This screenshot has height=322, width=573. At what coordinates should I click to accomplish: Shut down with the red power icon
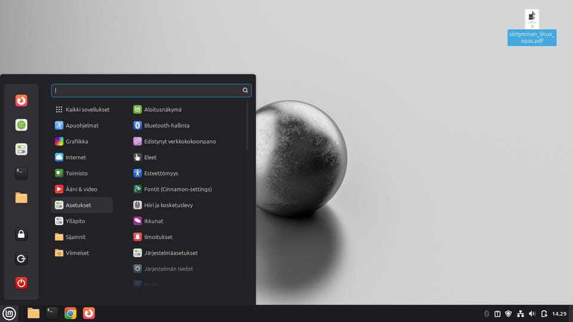(21, 283)
